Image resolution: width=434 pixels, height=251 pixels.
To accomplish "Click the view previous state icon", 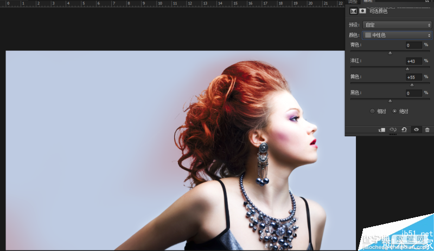I will tap(393, 129).
